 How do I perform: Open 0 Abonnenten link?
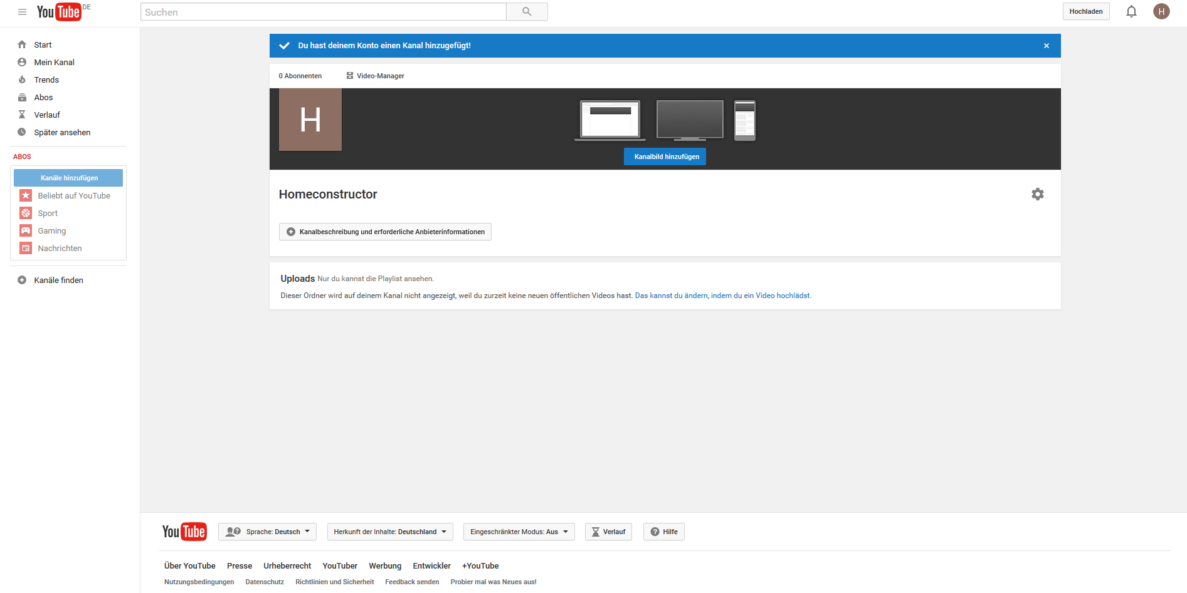[x=300, y=76]
